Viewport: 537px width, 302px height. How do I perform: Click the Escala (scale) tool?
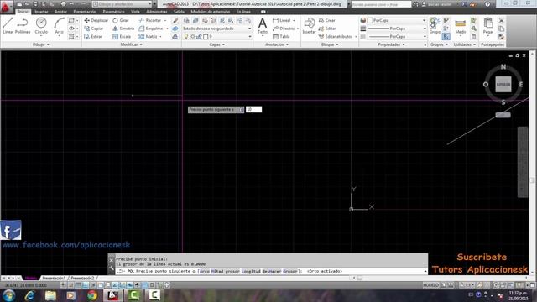tap(122, 36)
